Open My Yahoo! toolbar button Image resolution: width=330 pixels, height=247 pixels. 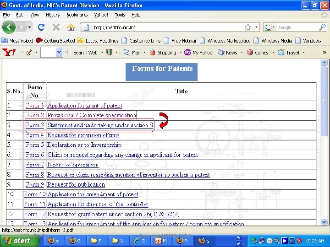coord(198,53)
